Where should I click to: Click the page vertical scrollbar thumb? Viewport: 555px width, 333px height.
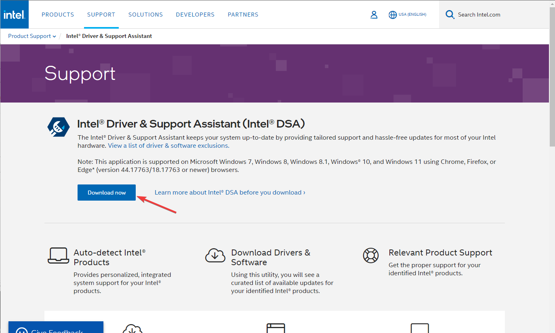[552, 77]
